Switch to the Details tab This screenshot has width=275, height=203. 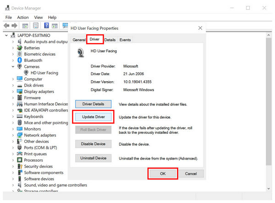point(110,40)
